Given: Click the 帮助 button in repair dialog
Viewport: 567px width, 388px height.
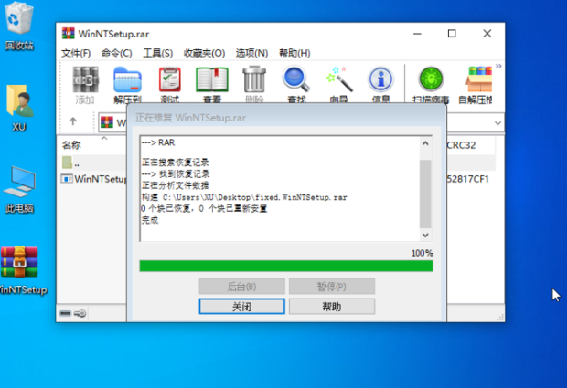Looking at the screenshot, I should [x=332, y=307].
